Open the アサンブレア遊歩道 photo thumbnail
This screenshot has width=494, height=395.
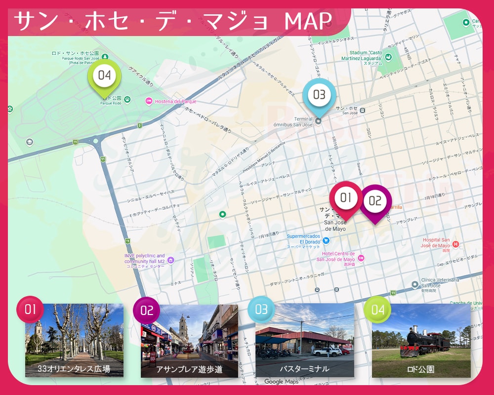189,341
